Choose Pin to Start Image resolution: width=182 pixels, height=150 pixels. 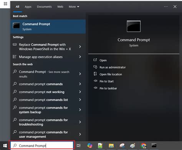pyautogui.click(x=106, y=81)
